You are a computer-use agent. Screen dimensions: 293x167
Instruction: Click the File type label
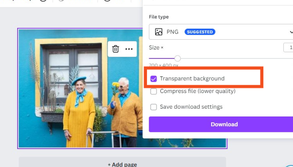[x=159, y=17]
